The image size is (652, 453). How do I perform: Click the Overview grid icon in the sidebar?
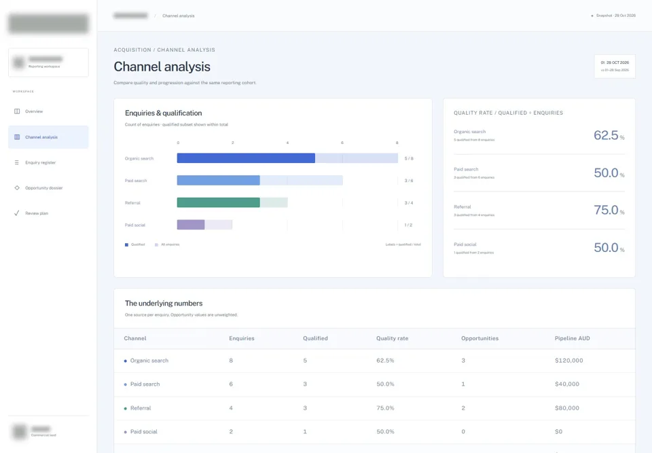click(x=17, y=111)
